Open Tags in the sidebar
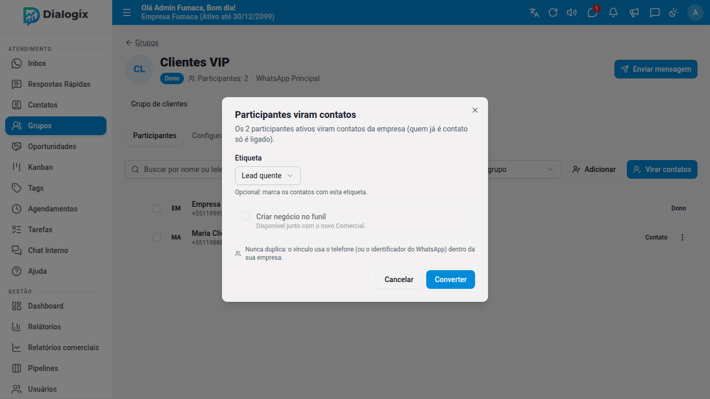The height and width of the screenshot is (399, 710). pyautogui.click(x=56, y=188)
